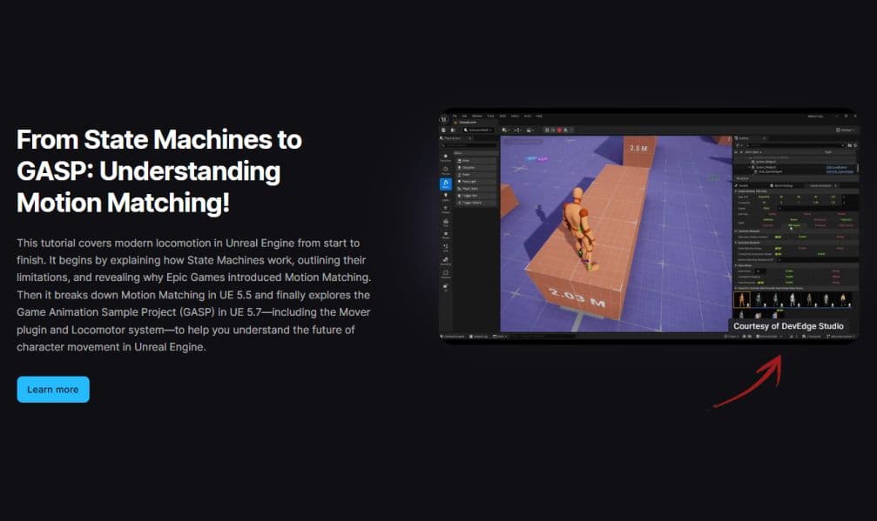Open the Edit menu in the editor

pyautogui.click(x=464, y=116)
